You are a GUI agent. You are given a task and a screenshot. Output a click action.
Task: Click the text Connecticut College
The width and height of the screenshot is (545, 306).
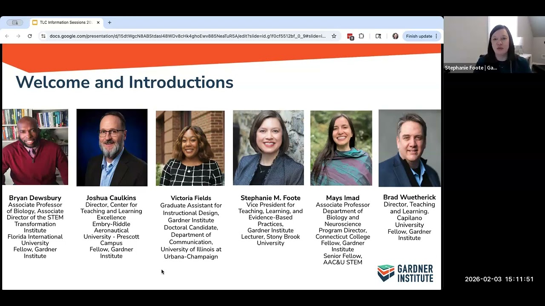[343, 237]
